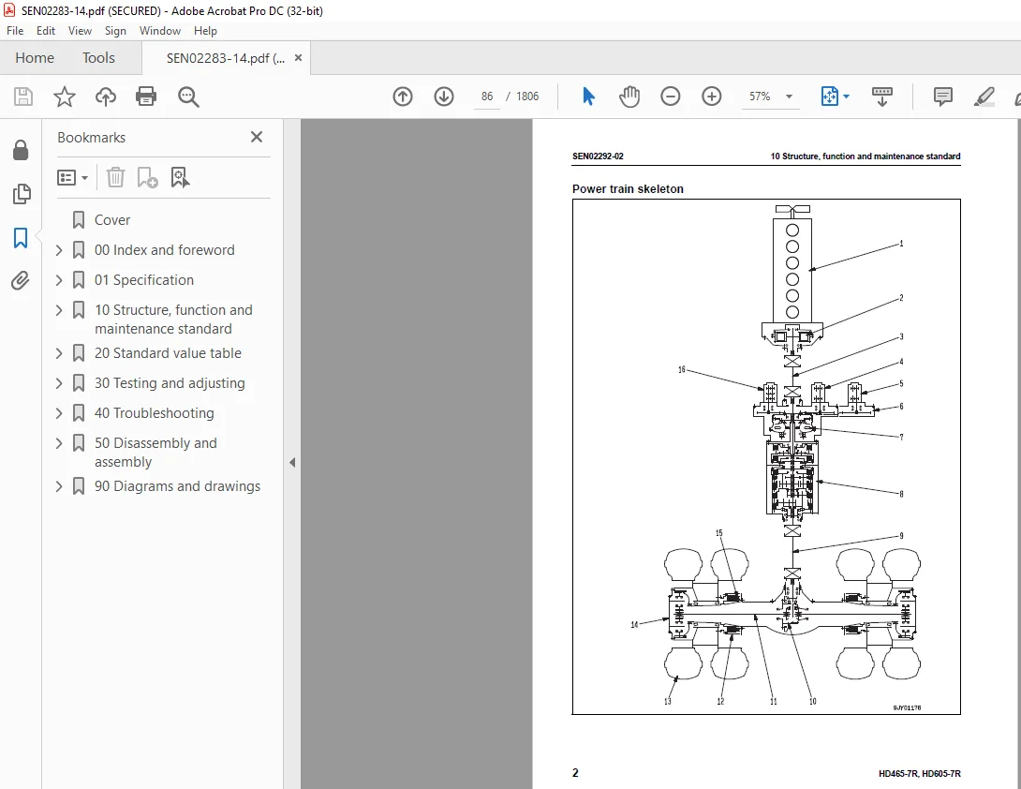The width and height of the screenshot is (1021, 789).
Task: Expand the 01 Specification bookmark
Action: pos(59,280)
